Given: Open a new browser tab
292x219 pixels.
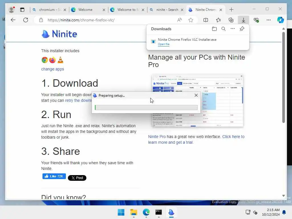Looking at the screenshot, I should coord(231,9).
